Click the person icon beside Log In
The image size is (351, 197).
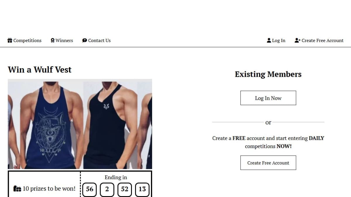pos(269,41)
